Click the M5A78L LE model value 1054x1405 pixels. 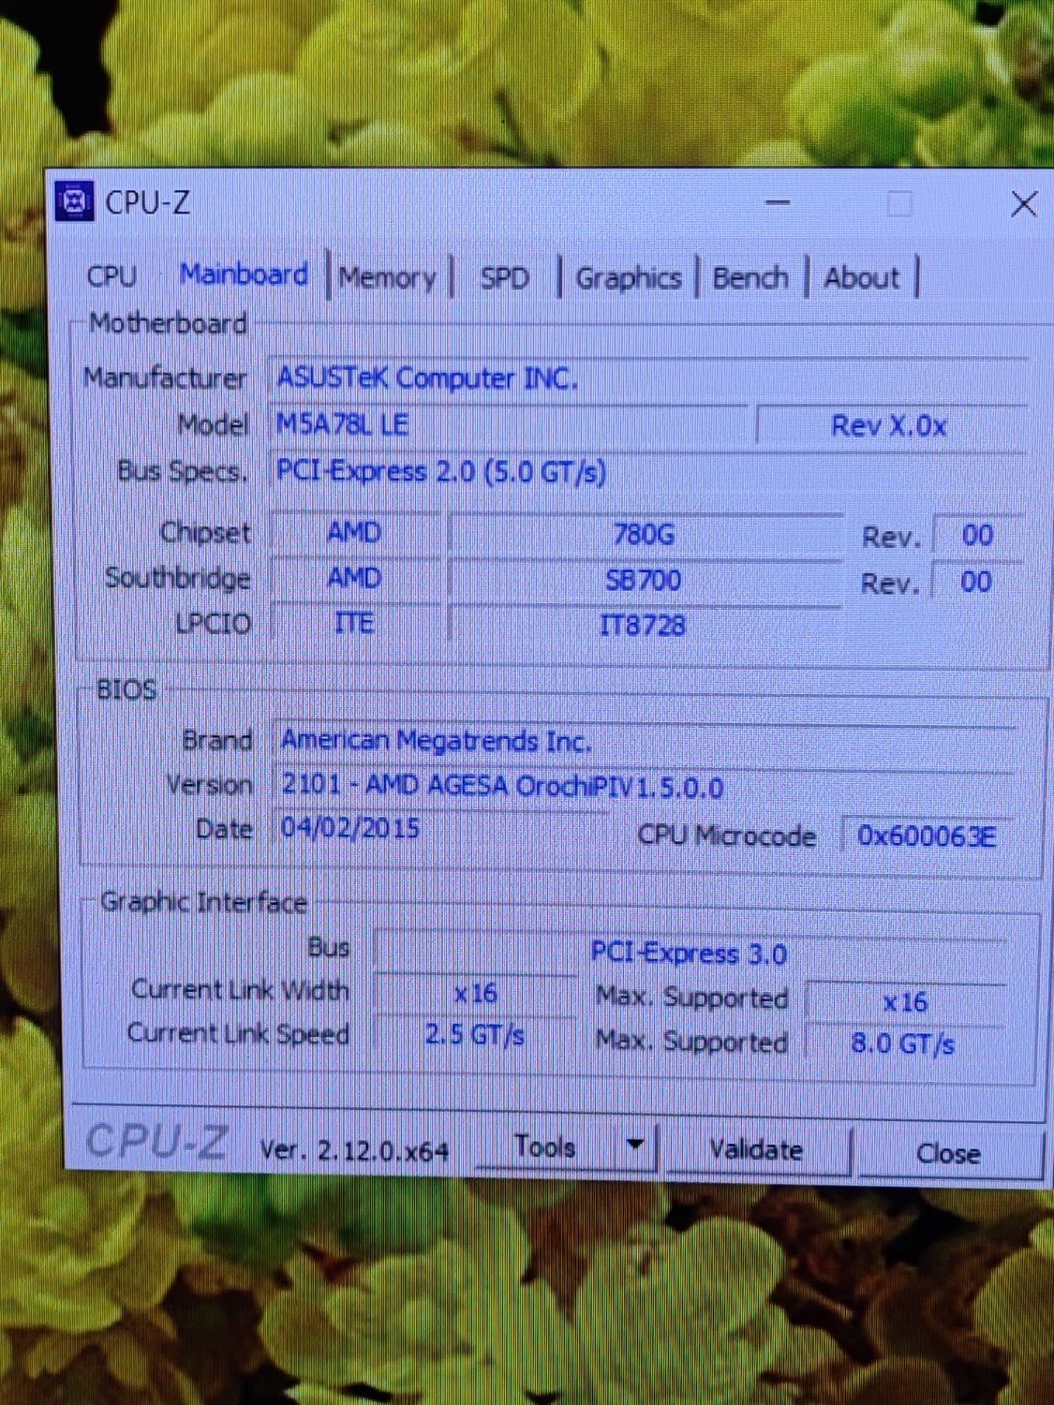(x=509, y=424)
